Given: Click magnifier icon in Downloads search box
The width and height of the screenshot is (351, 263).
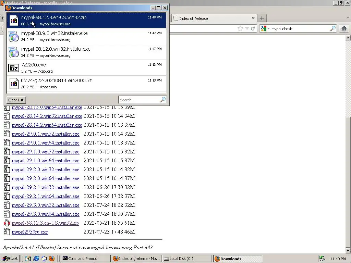Looking at the screenshot, I should click(163, 100).
